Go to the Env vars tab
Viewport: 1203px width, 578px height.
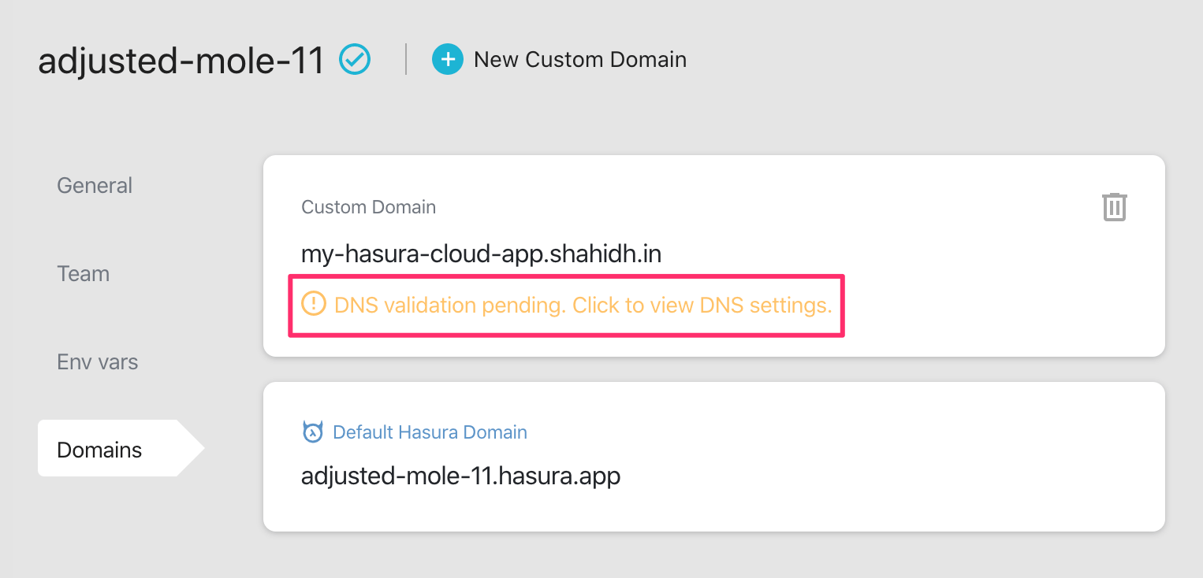pos(97,362)
